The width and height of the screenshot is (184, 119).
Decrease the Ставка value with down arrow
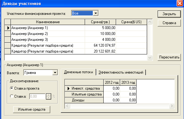(x=48, y=98)
